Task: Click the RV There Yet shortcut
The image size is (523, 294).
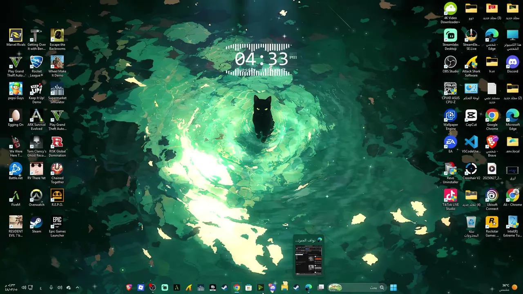Action: [37, 171]
